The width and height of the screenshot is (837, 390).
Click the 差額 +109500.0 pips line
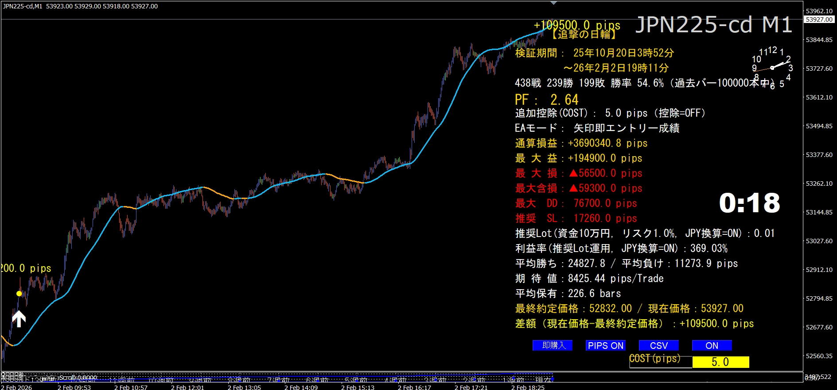(x=635, y=324)
